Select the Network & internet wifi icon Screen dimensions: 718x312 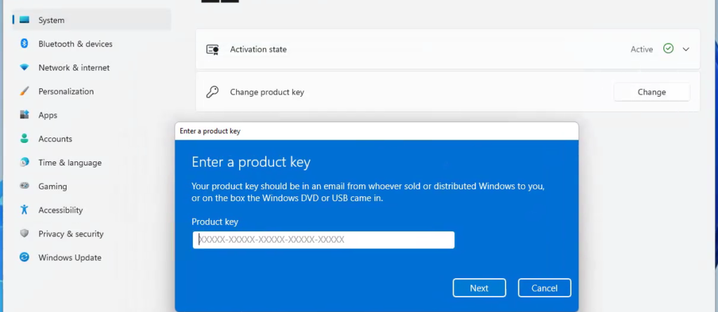coord(25,68)
